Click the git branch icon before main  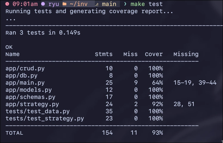pos(97,4)
